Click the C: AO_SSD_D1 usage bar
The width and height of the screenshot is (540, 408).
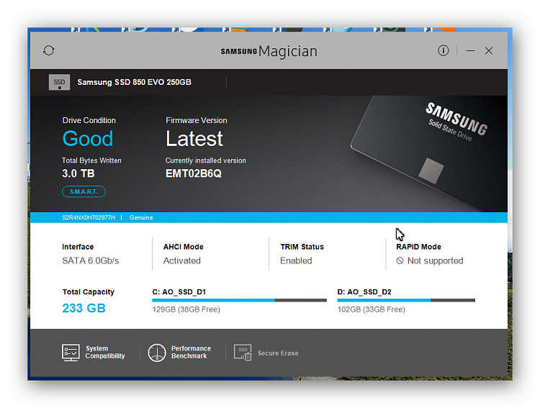click(x=239, y=300)
